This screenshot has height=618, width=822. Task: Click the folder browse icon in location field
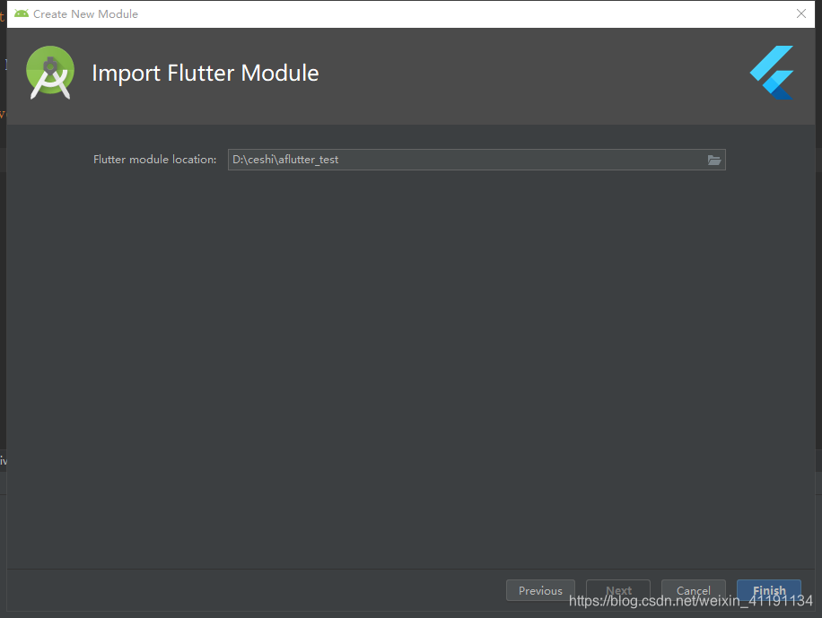(714, 160)
